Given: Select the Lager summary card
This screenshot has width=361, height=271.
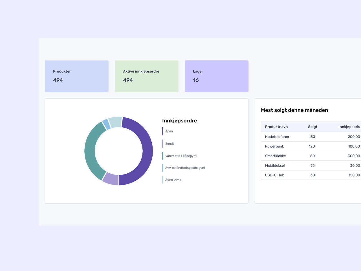Looking at the screenshot, I should click(x=216, y=76).
